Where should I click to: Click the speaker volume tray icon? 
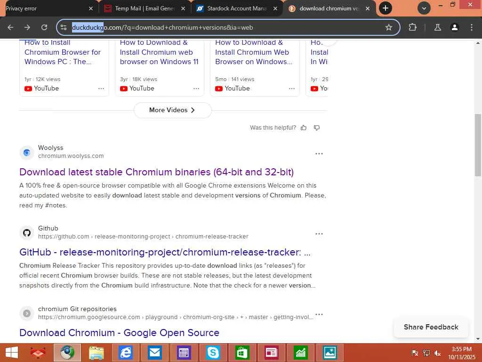(438, 353)
